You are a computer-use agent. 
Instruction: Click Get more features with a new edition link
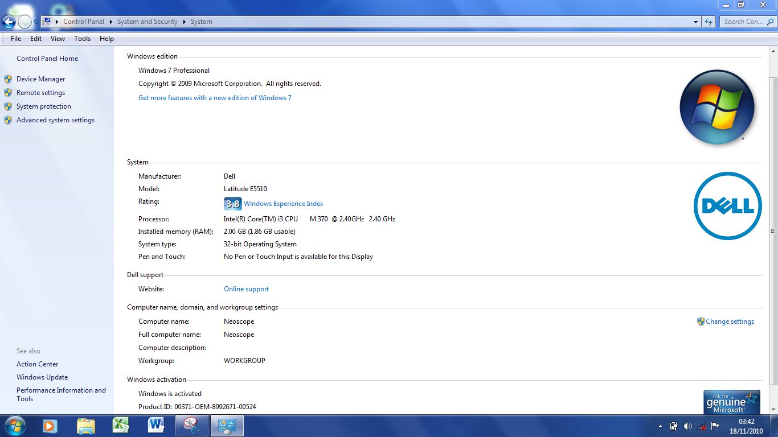[215, 98]
